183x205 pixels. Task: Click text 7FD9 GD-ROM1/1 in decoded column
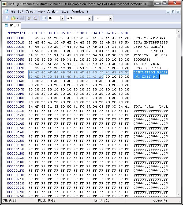point(148,47)
